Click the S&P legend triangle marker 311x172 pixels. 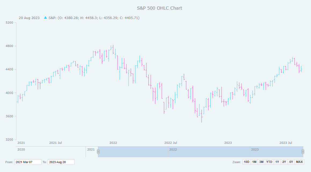tap(45, 18)
